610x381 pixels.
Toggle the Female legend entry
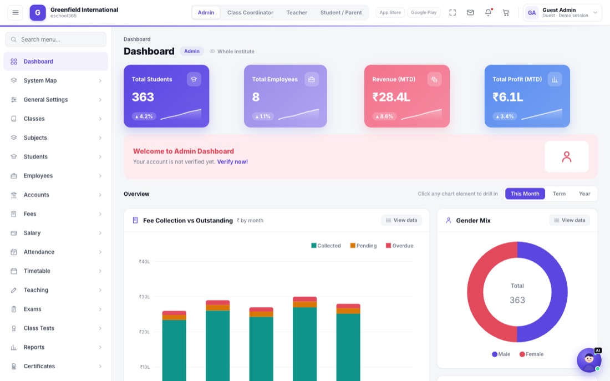531,354
